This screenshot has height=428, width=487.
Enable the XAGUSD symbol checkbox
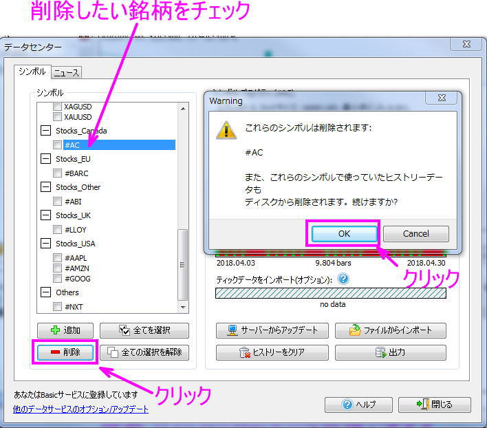58,107
